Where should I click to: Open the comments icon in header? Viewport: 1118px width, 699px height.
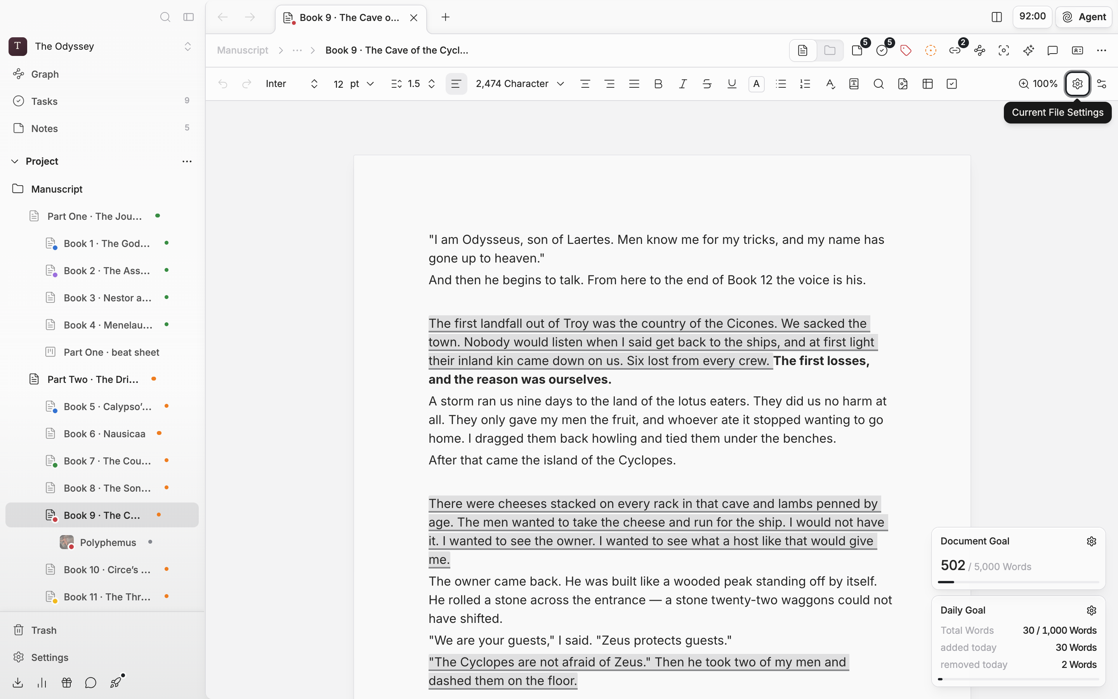[x=1052, y=50]
